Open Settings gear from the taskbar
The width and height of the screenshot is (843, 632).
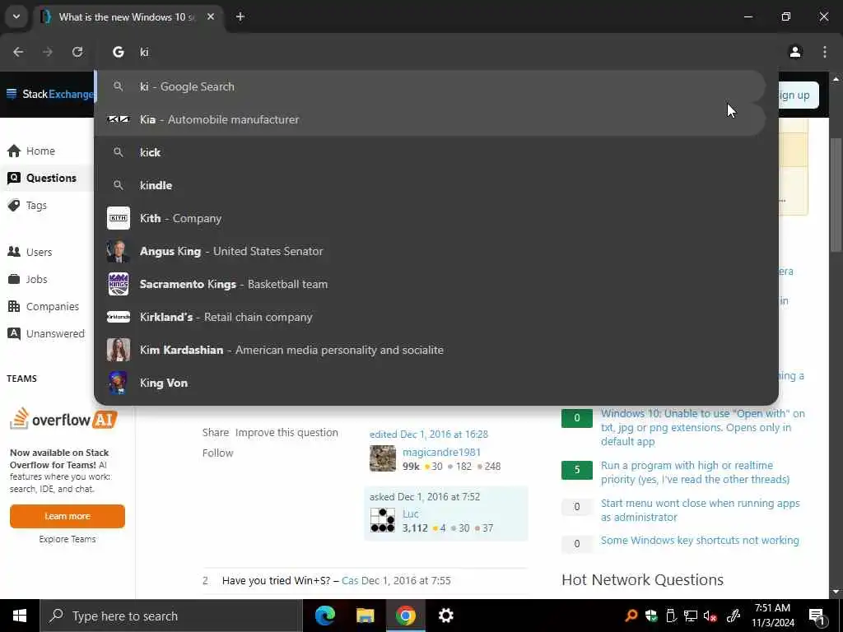tap(445, 616)
